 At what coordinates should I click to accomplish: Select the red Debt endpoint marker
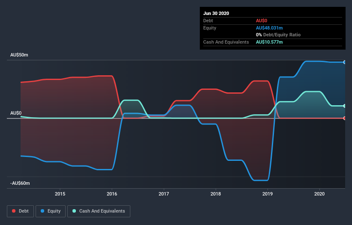[345, 118]
